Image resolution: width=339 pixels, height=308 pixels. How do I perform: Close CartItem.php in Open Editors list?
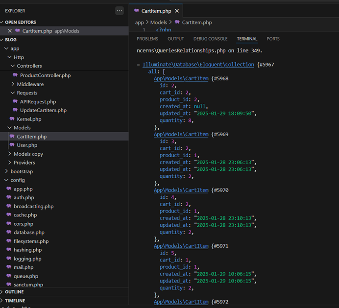pos(9,31)
